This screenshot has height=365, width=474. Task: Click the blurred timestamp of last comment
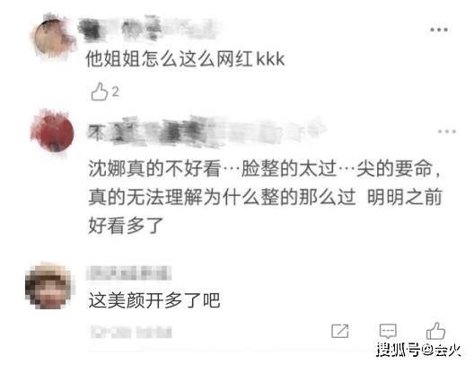(x=131, y=332)
